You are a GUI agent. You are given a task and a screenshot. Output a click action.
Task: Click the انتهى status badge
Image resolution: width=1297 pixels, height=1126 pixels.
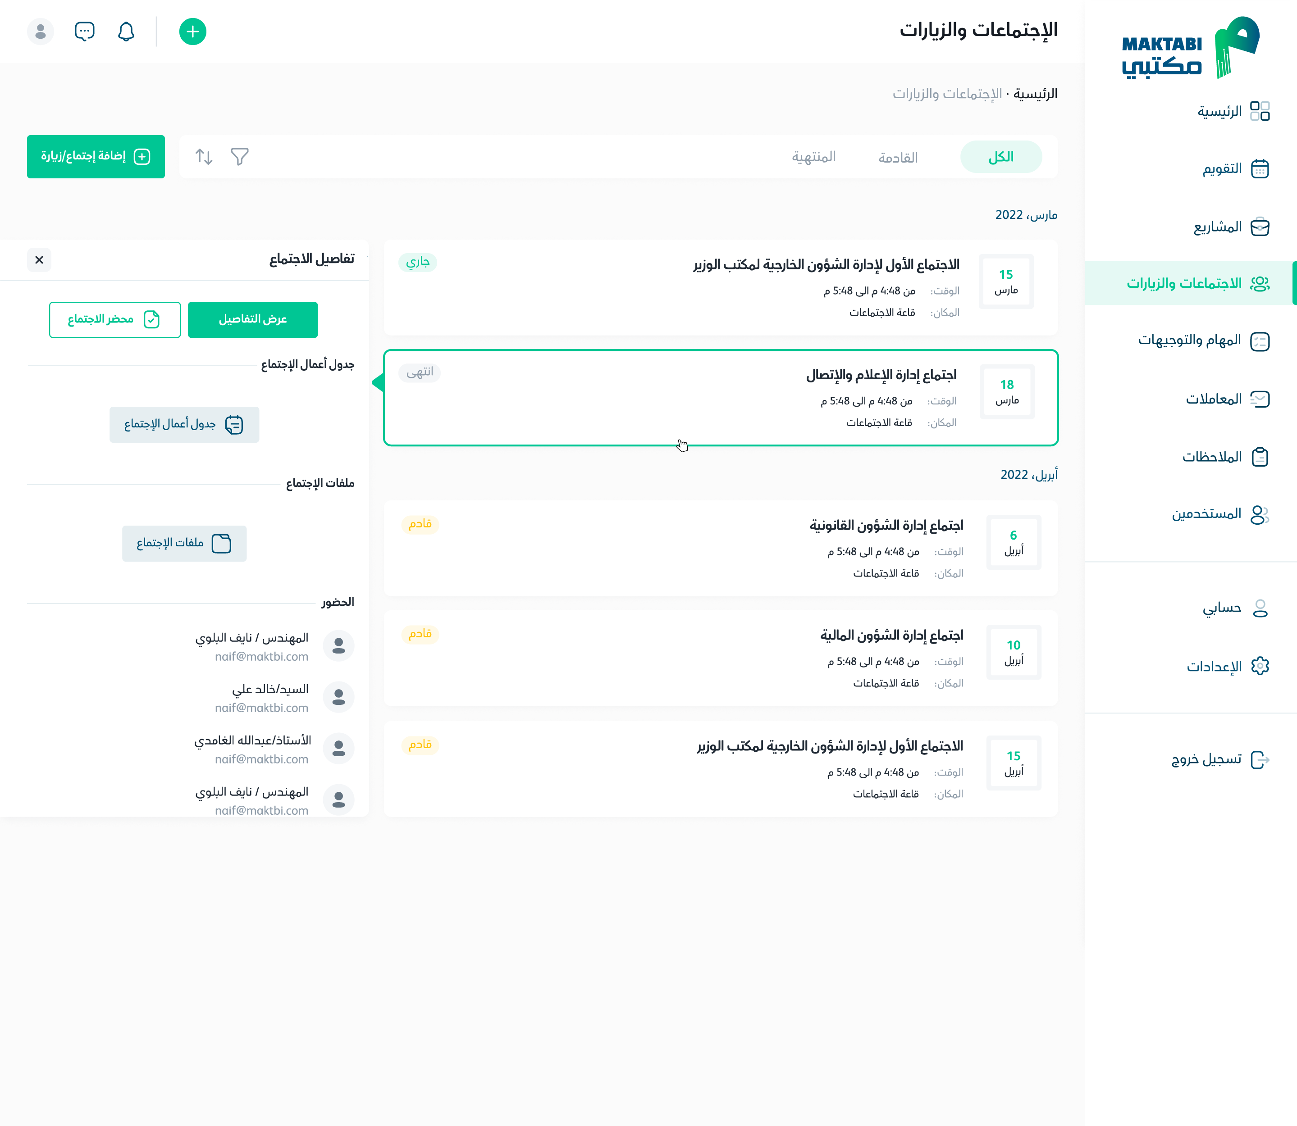[420, 372]
